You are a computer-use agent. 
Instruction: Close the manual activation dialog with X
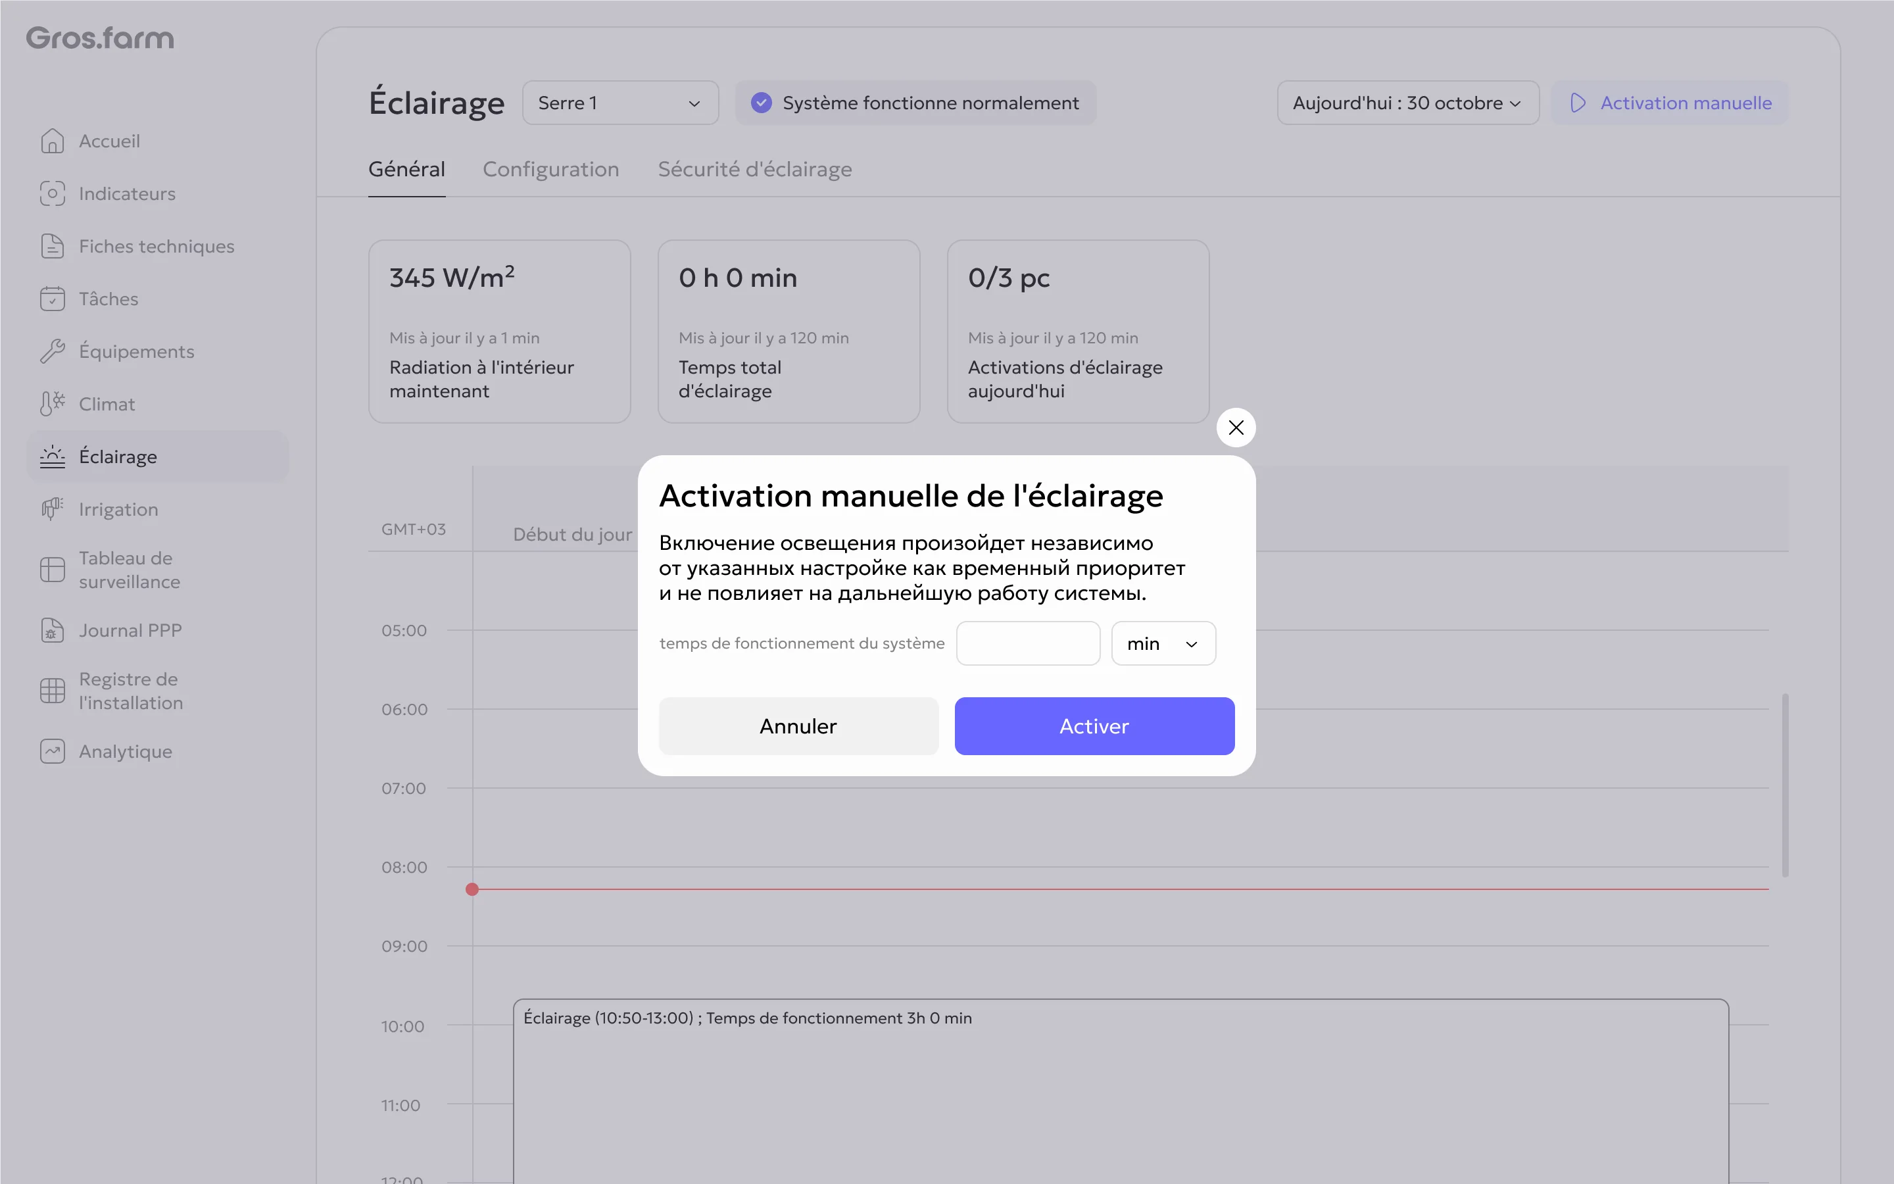tap(1236, 428)
